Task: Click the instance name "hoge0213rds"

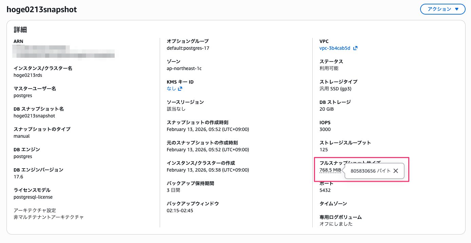Action: pos(28,75)
